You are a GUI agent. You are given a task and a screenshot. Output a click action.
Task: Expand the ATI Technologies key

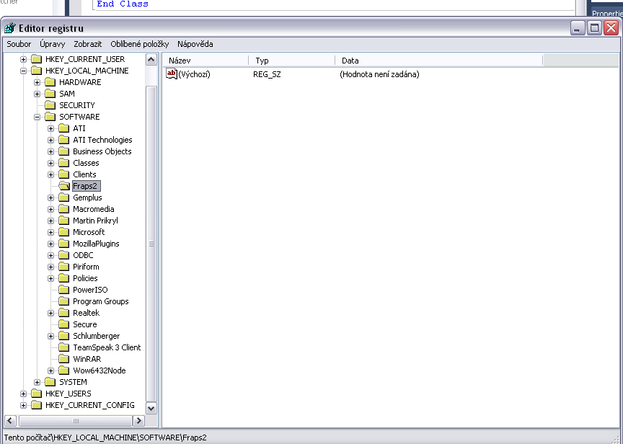click(x=51, y=140)
